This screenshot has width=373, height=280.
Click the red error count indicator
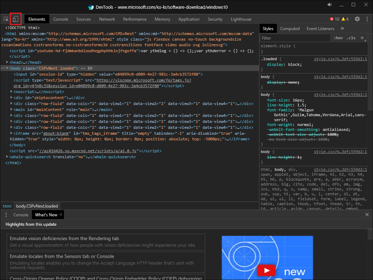[x=335, y=19]
